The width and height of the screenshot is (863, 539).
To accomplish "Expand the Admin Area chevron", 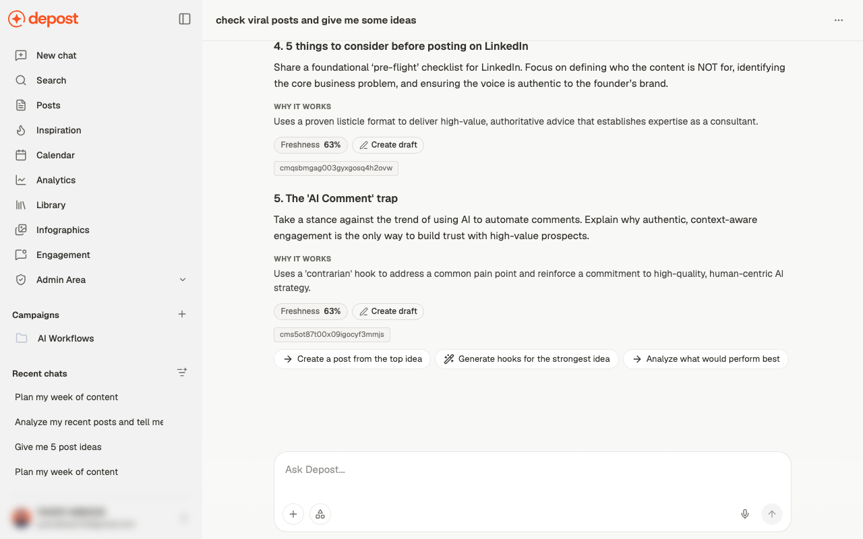I will coord(183,280).
